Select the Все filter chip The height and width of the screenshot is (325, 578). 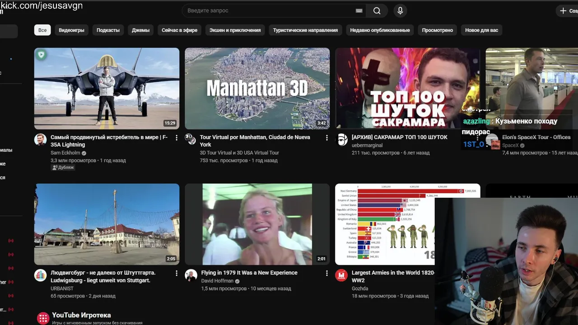tap(42, 30)
